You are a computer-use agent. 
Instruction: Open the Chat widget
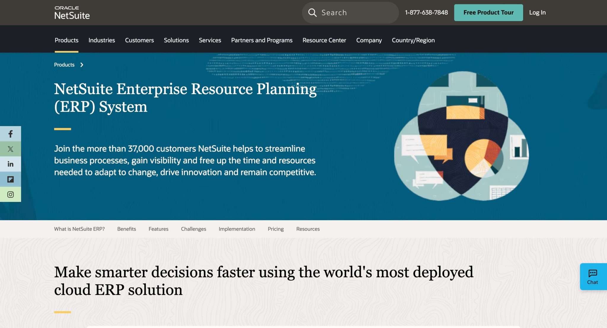click(593, 276)
